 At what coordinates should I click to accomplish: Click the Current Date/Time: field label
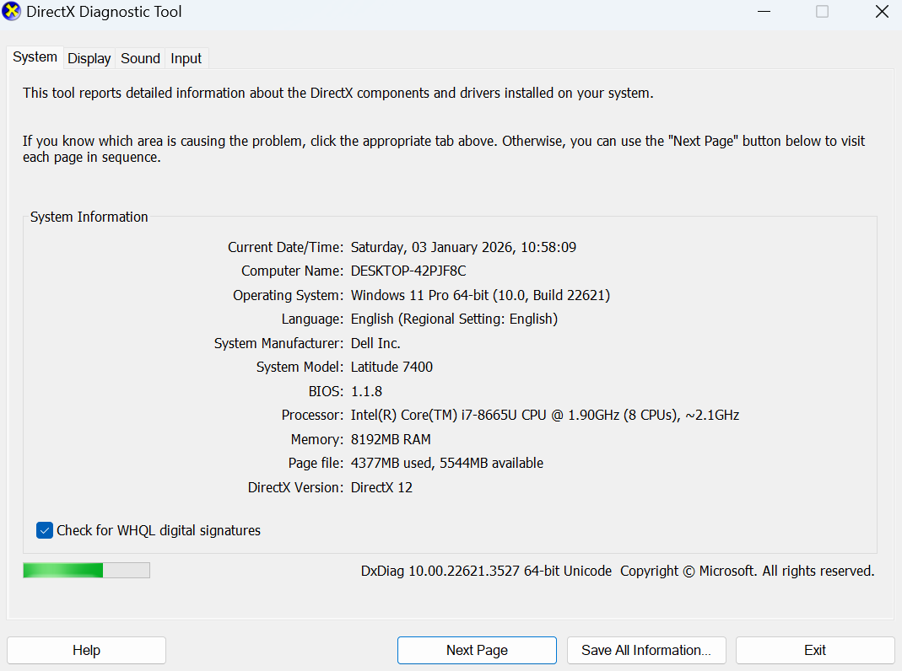coord(286,248)
